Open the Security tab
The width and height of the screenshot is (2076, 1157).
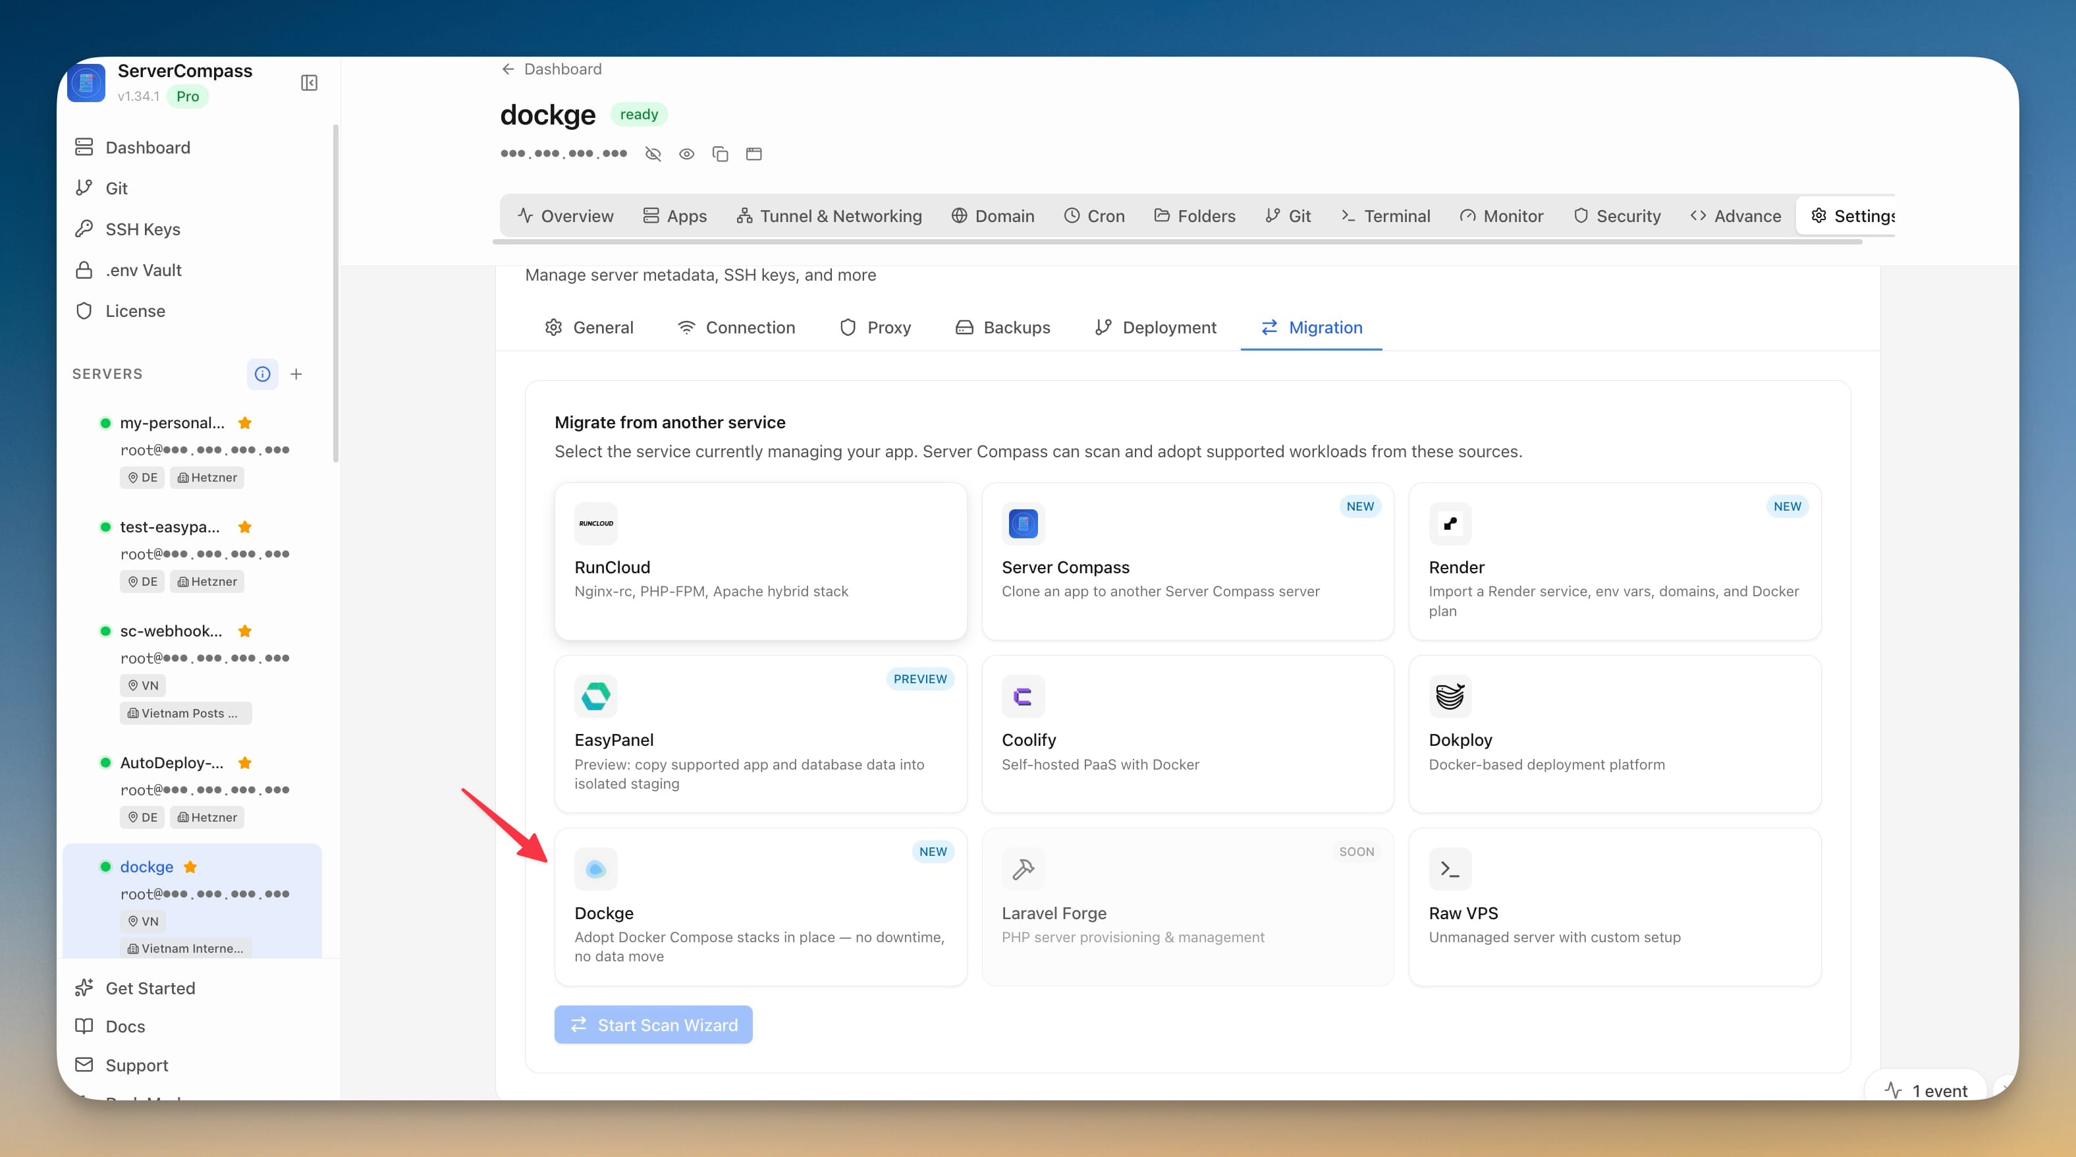pyautogui.click(x=1618, y=216)
